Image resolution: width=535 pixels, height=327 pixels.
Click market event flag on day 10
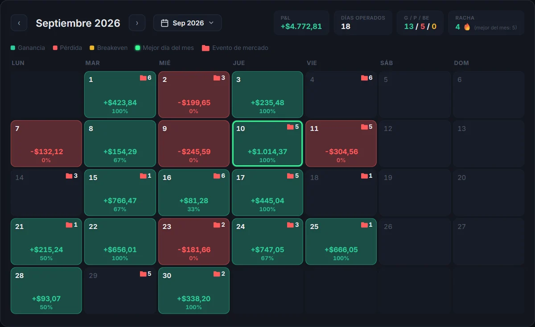290,127
